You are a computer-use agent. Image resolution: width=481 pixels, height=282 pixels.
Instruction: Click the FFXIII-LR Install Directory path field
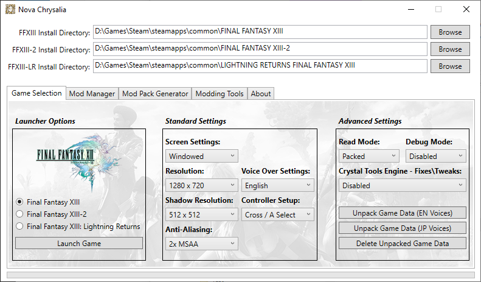point(260,66)
